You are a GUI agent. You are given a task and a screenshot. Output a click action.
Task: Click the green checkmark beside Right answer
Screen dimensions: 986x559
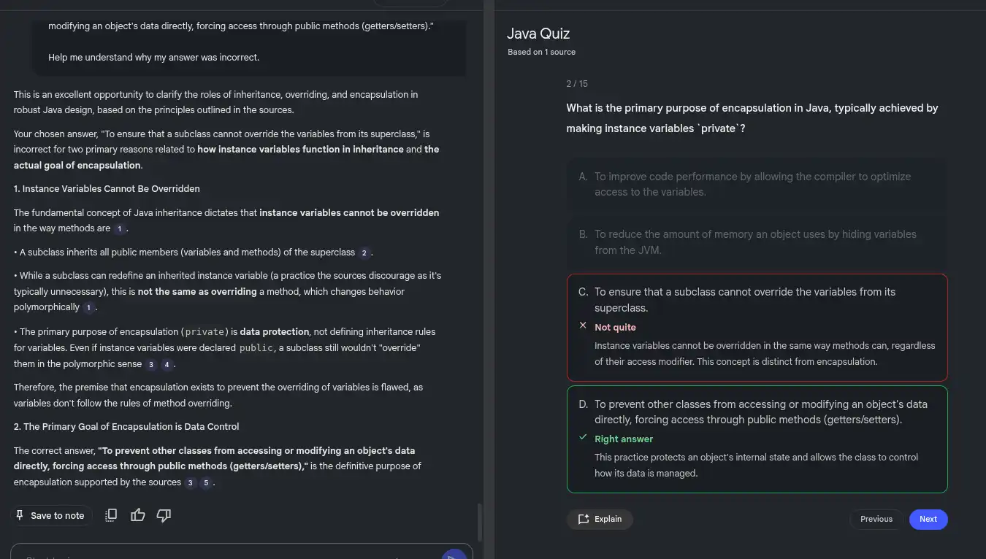point(583,438)
